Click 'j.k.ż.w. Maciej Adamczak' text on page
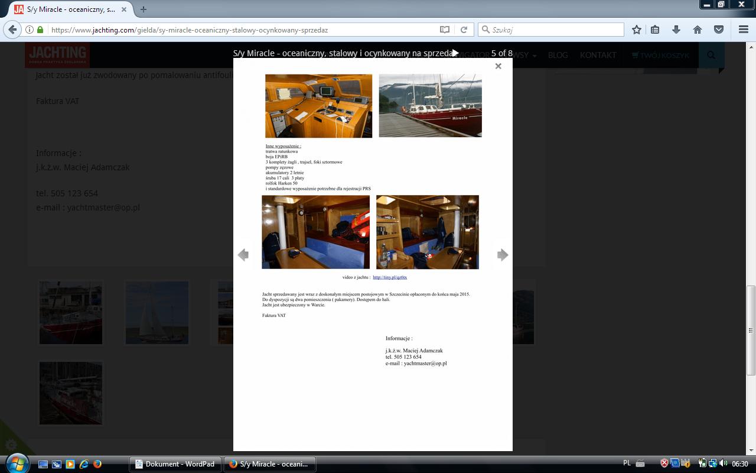Screen dimensions: 756x473 [83, 167]
